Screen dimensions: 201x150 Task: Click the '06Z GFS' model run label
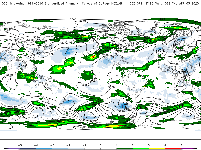[x=136, y=3]
